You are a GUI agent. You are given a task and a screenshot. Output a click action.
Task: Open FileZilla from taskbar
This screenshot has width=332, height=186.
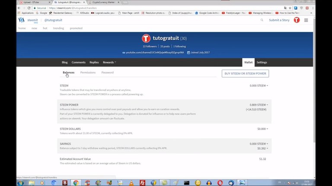[x=143, y=183]
